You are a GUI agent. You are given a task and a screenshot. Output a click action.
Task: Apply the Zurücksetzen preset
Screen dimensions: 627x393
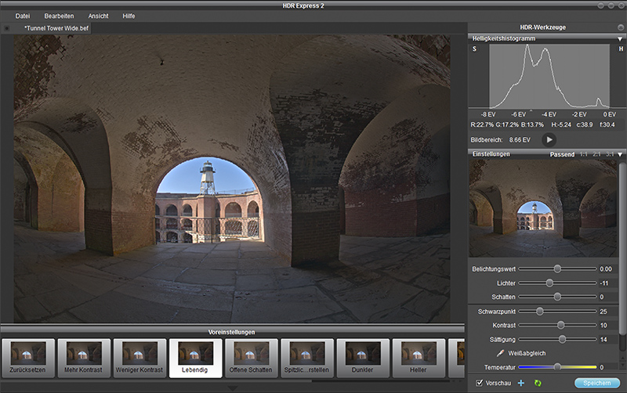pyautogui.click(x=28, y=358)
